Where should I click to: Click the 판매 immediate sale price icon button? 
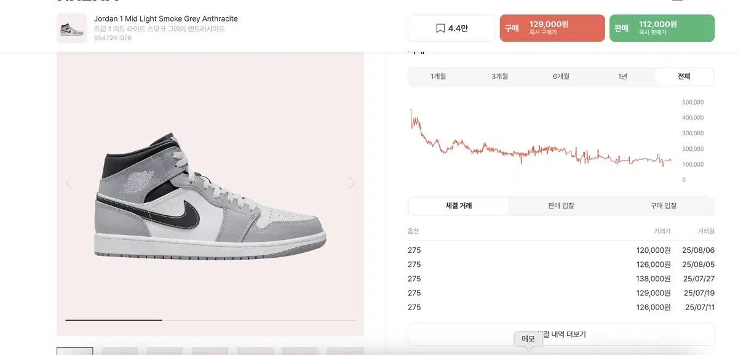[x=662, y=28]
